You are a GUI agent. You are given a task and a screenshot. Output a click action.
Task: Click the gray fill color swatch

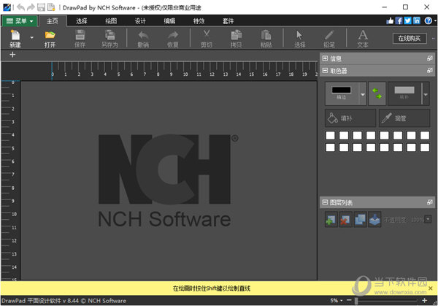coord(404,90)
